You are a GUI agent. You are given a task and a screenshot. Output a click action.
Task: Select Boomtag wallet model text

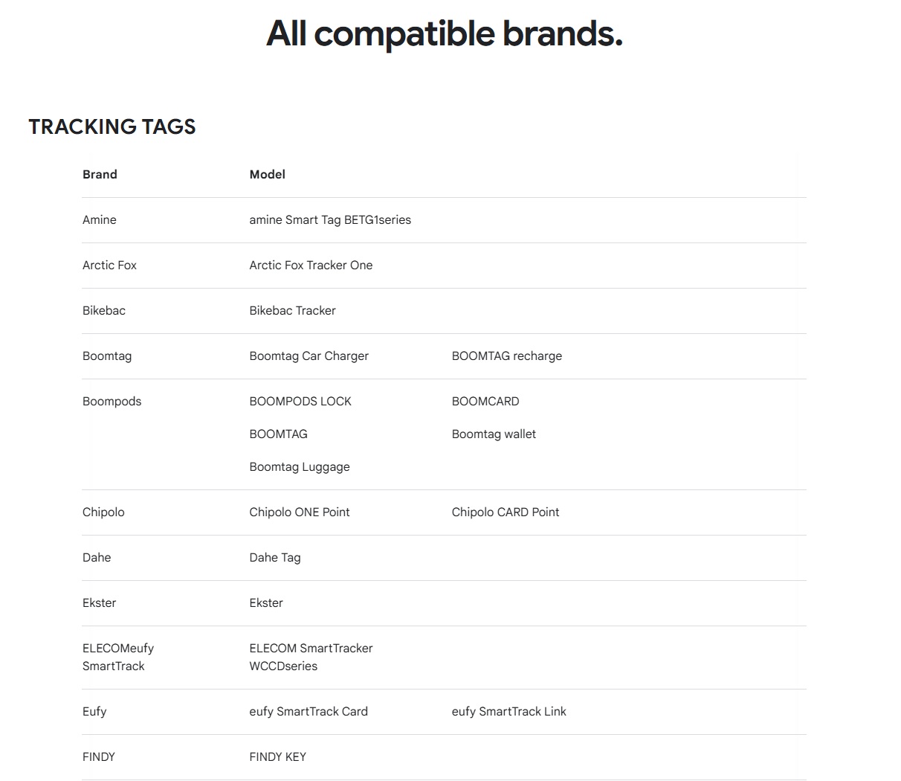pos(494,434)
